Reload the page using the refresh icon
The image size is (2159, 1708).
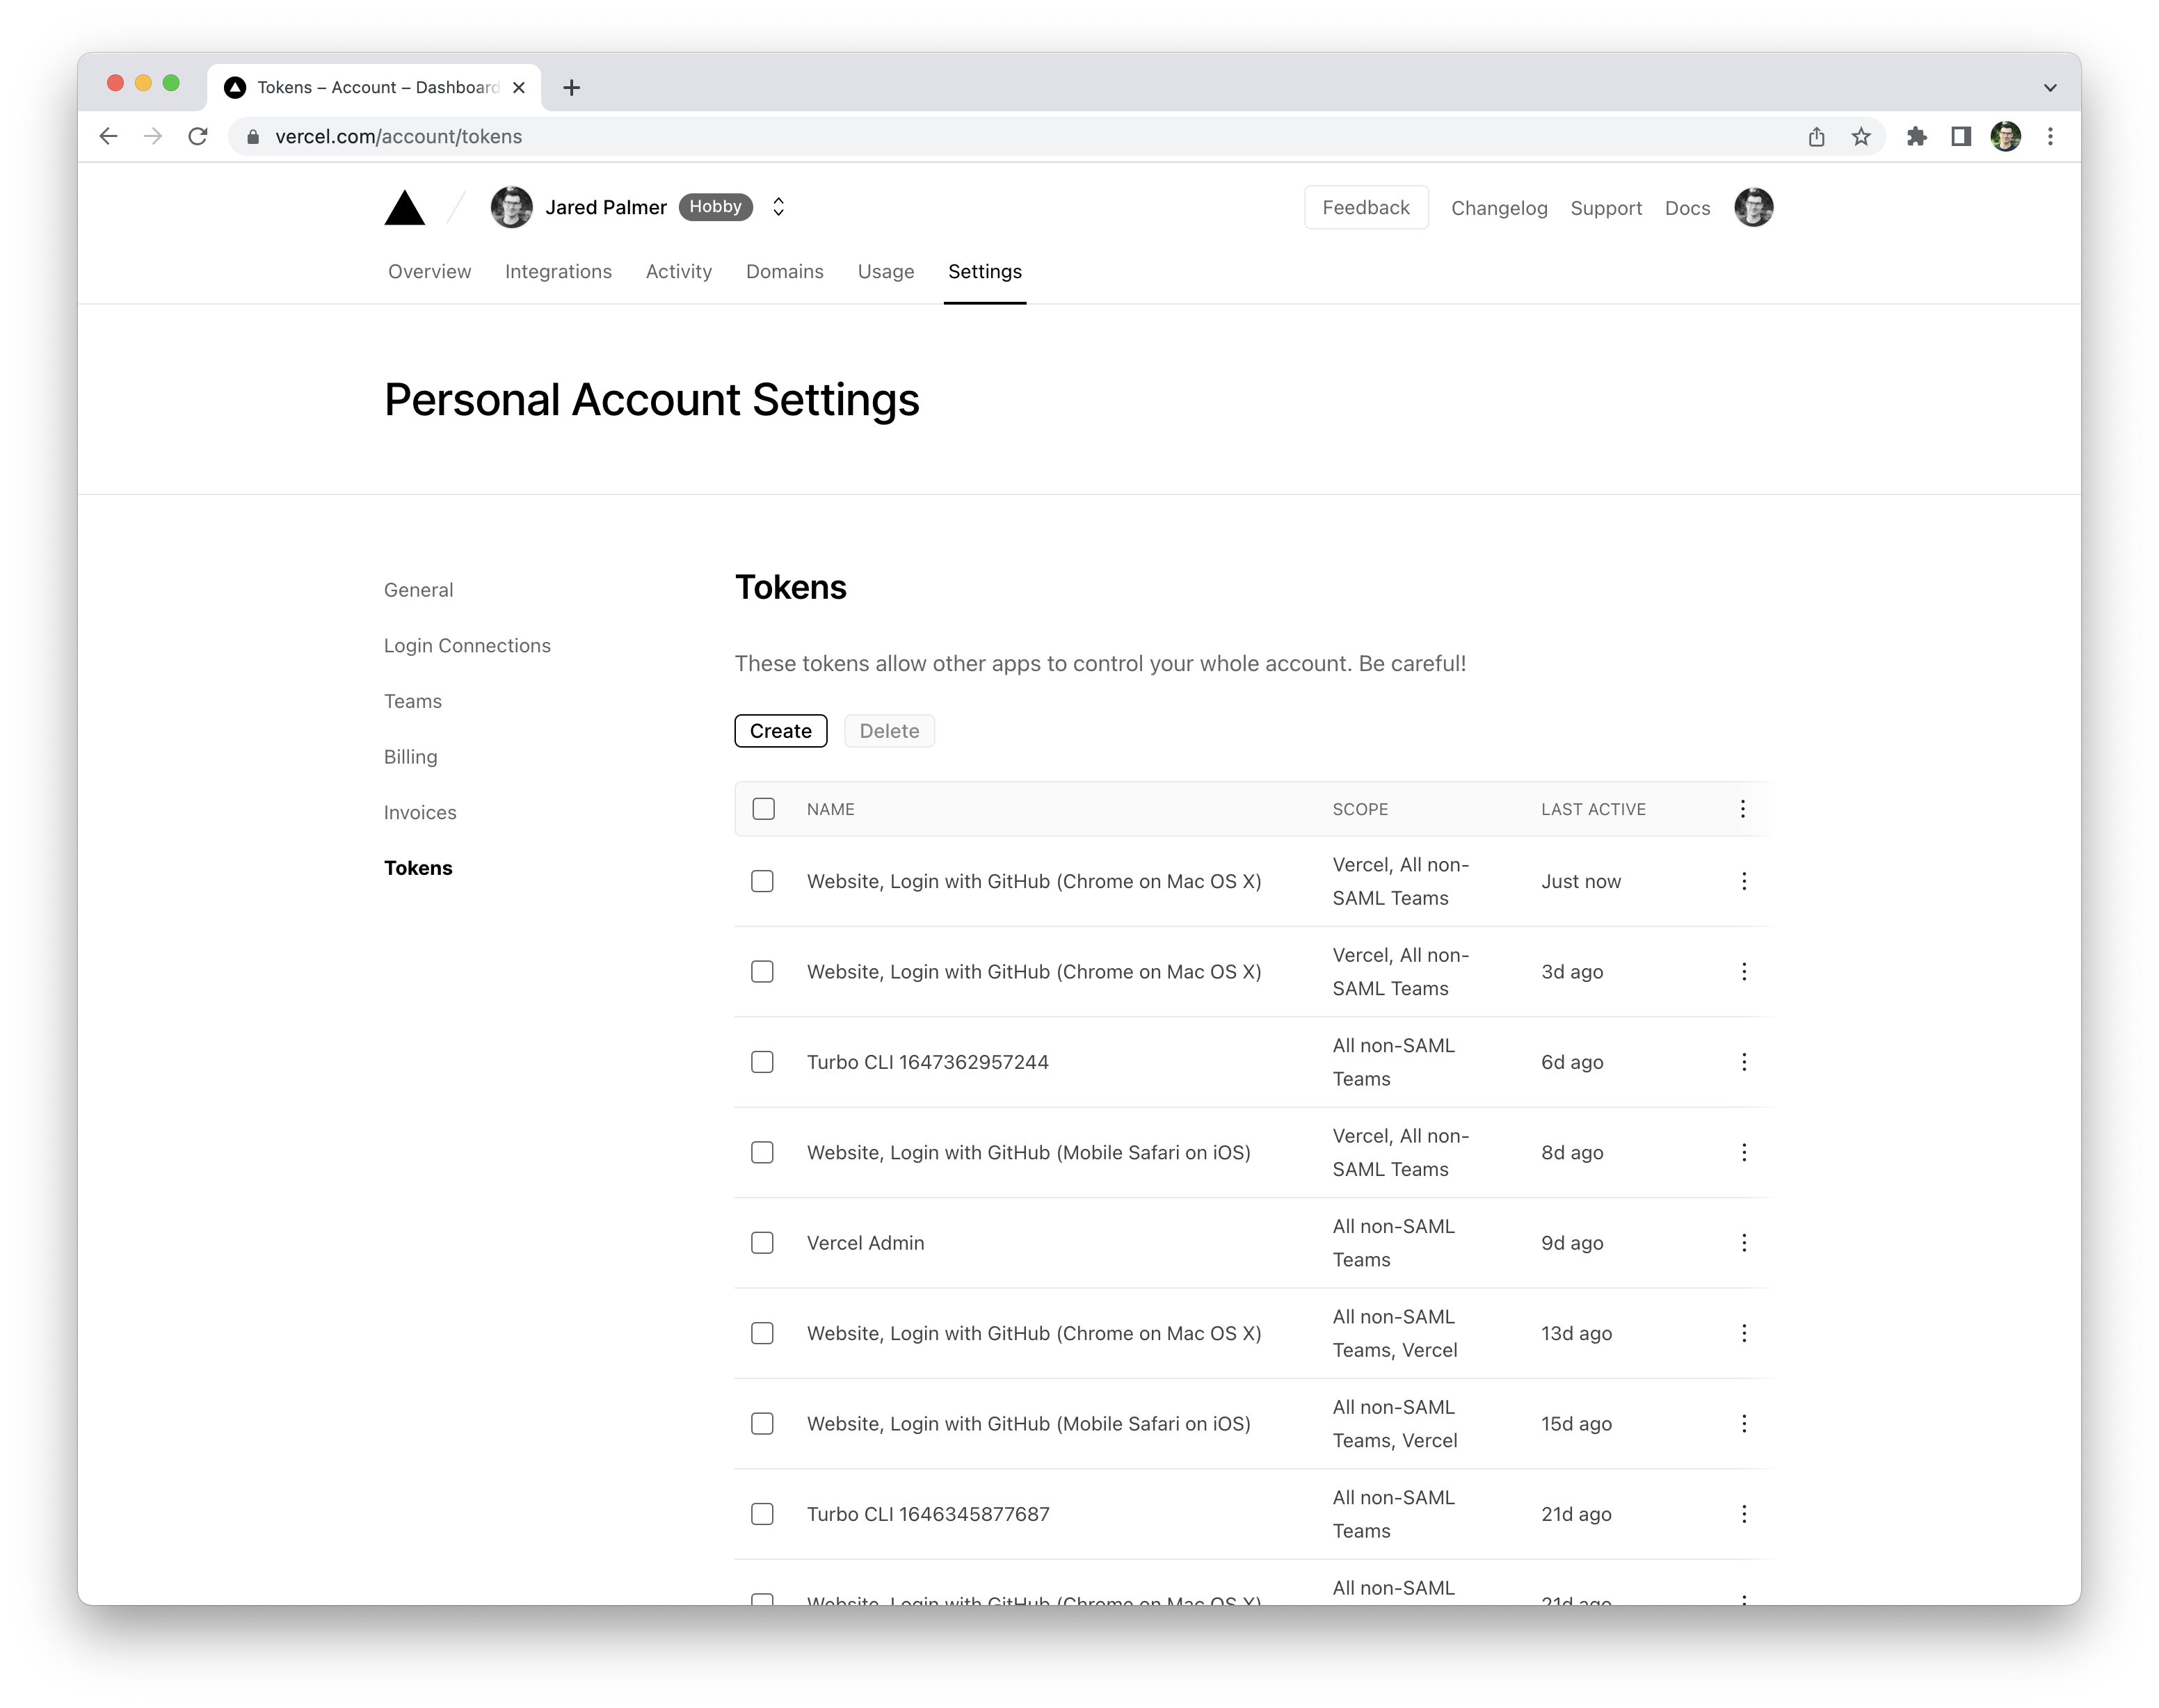pos(198,136)
